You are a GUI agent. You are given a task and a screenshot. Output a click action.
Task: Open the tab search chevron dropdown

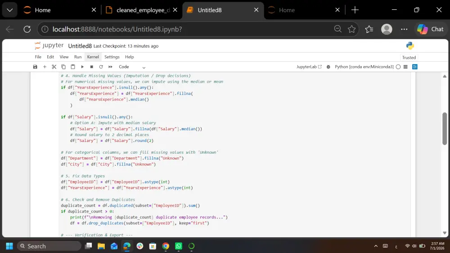click(9, 10)
